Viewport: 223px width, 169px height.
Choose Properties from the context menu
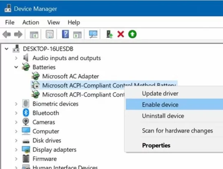click(174, 145)
